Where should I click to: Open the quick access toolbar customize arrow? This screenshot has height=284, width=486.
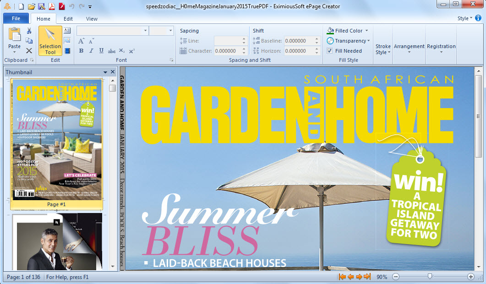point(90,6)
